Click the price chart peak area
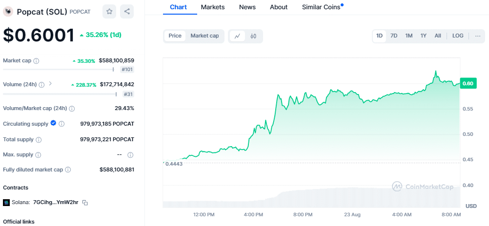489x226 pixels. coord(435,72)
